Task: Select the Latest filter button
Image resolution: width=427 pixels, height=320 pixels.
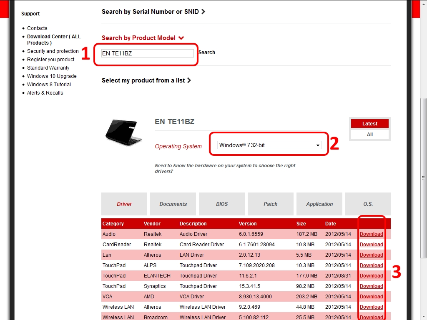Action: [x=369, y=123]
